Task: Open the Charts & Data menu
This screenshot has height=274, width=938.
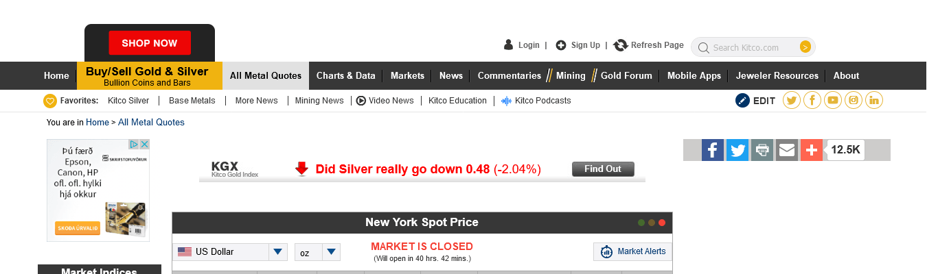Action: (x=345, y=76)
